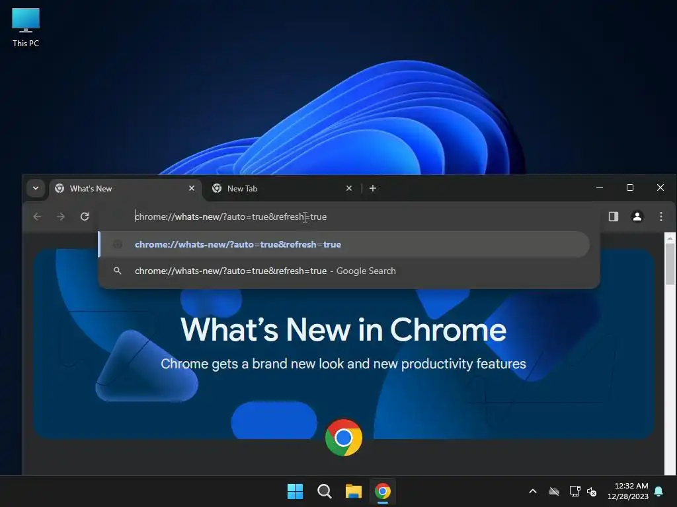This screenshot has width=677, height=507.
Task: Open the clock and date panel
Action: point(628,491)
